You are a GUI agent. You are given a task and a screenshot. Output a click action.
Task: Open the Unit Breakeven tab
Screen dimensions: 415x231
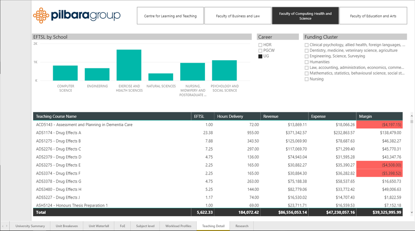click(67, 226)
